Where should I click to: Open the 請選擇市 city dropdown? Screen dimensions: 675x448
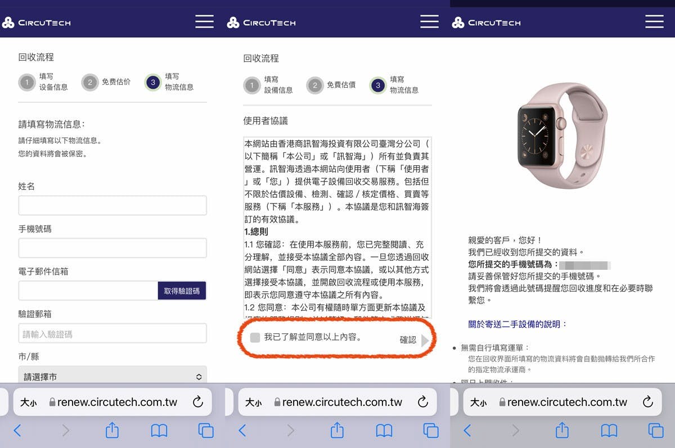point(112,377)
